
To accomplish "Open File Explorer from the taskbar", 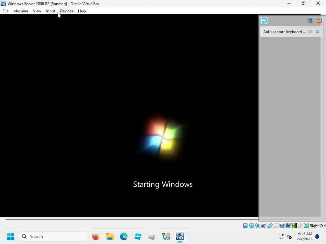I will click(110, 236).
